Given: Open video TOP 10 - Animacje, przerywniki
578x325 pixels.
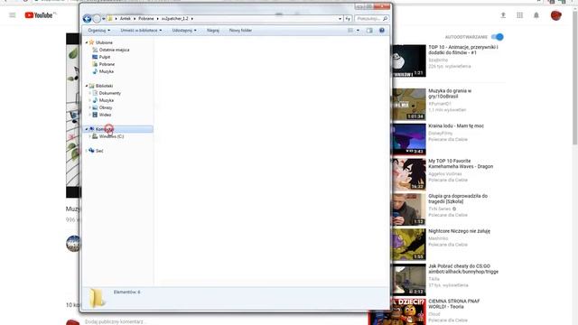Looking at the screenshot, I should pyautogui.click(x=463, y=50).
